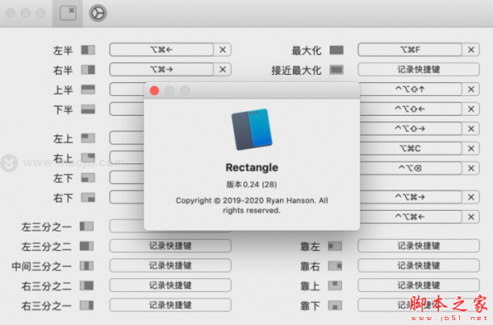Record shortcut for 接近最大化
Screen dimensions: 493x325
[x=418, y=70]
